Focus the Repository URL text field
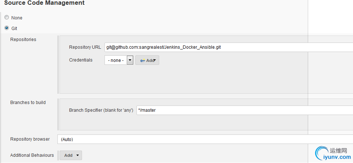Viewport: 353px width, 163px height. coord(228,47)
